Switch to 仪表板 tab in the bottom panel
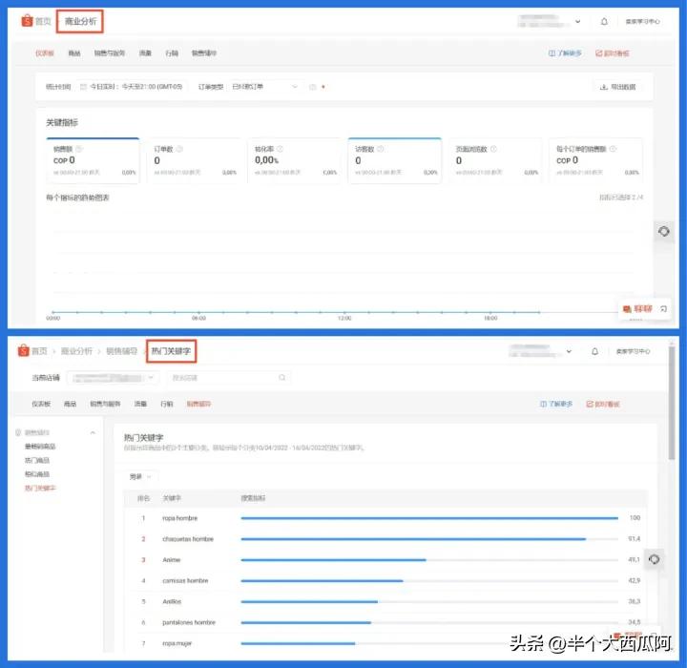Image resolution: width=687 pixels, height=668 pixels. click(x=41, y=404)
